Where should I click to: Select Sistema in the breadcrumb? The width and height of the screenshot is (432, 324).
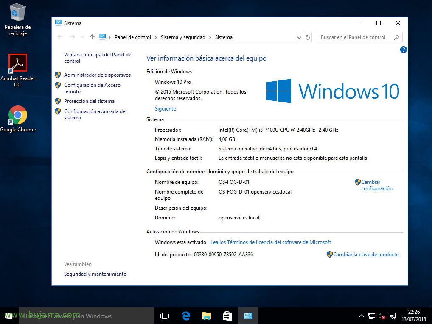(224, 37)
